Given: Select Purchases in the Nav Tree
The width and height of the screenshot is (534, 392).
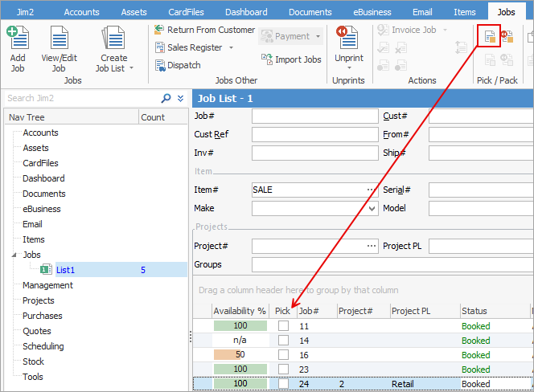Looking at the screenshot, I should click(x=43, y=316).
